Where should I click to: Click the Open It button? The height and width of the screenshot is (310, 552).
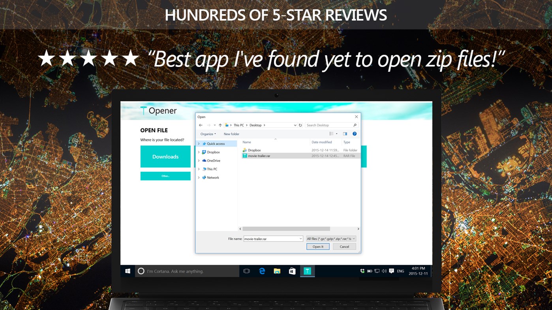pyautogui.click(x=318, y=246)
